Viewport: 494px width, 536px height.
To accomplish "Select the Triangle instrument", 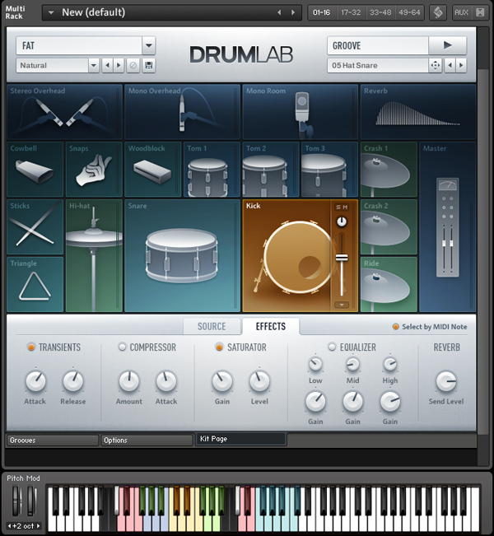I will pyautogui.click(x=35, y=284).
